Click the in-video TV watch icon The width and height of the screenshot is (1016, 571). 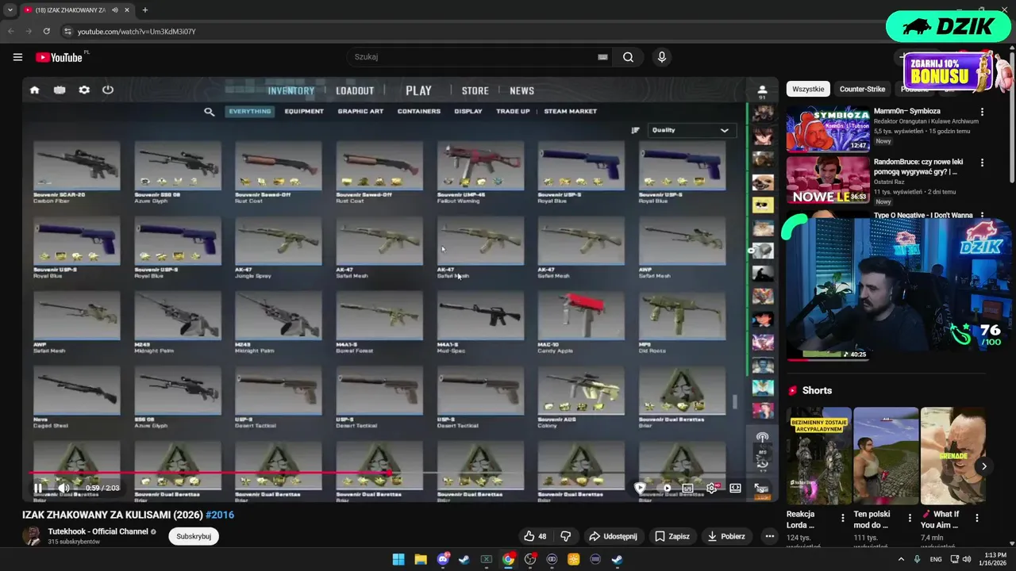(60, 90)
